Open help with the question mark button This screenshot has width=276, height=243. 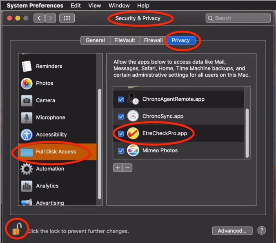click(x=262, y=230)
